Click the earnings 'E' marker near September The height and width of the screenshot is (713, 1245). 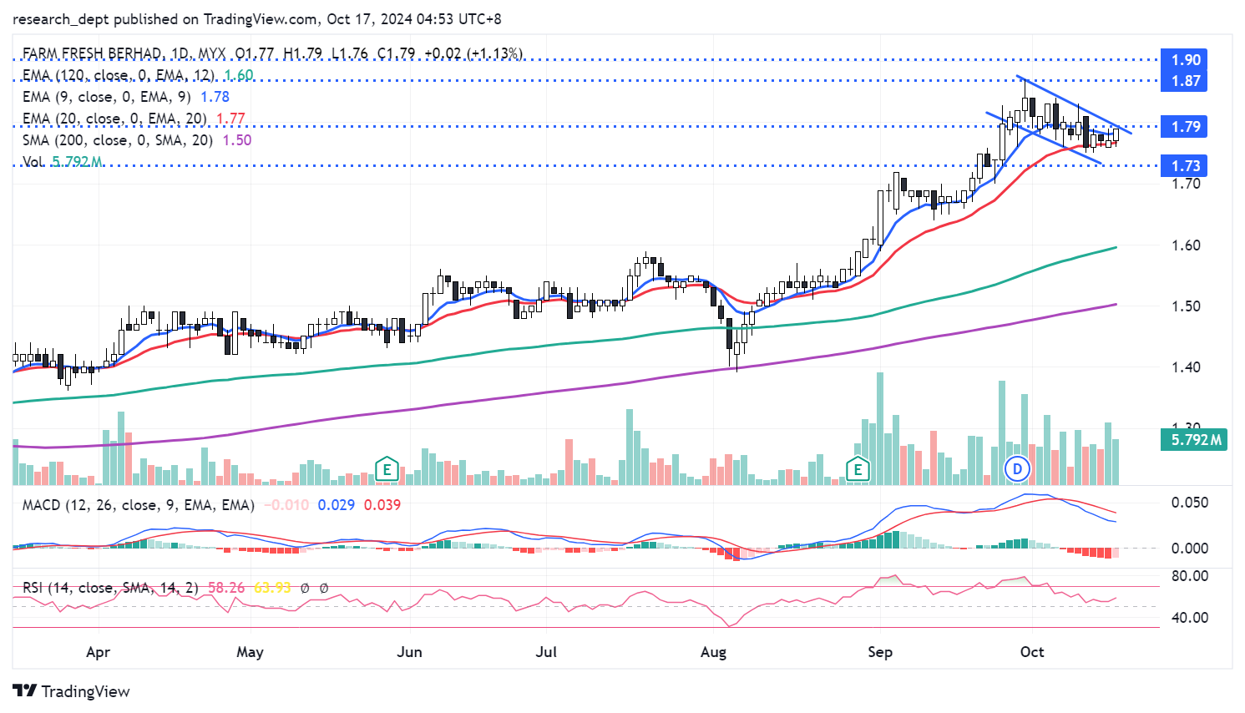coord(857,469)
